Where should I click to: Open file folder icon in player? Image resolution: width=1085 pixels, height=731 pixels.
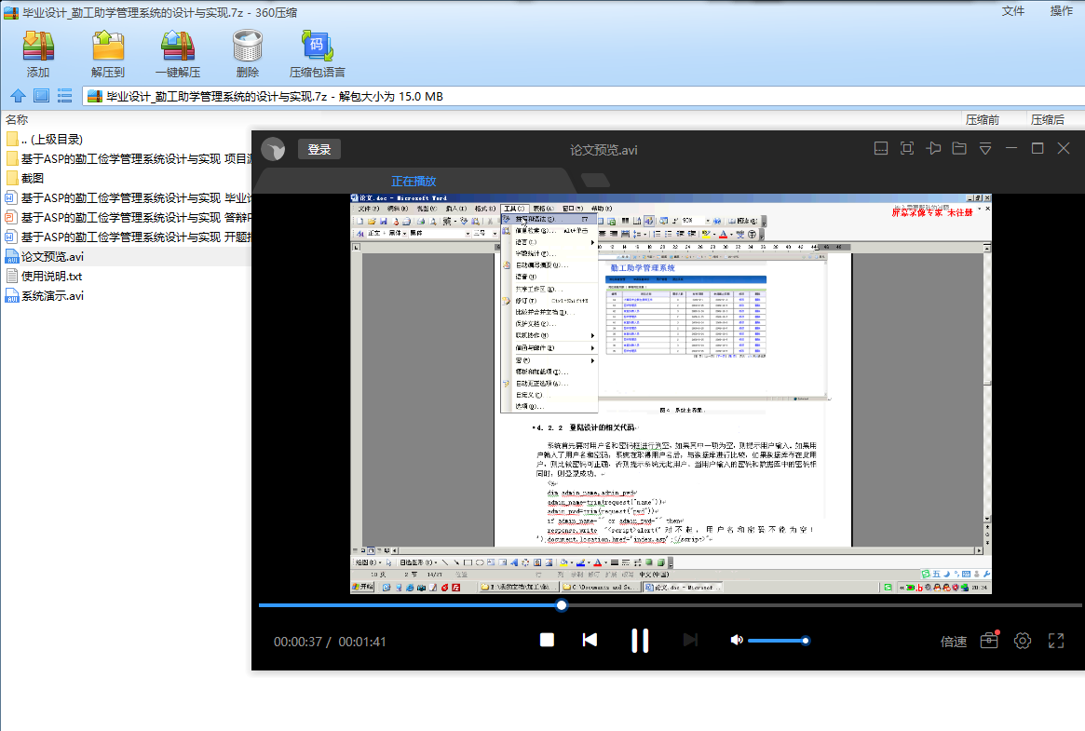[x=959, y=149]
